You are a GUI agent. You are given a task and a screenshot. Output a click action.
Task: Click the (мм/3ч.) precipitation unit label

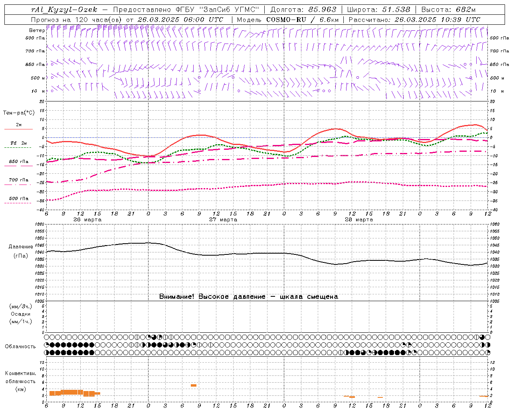[x=21, y=306]
